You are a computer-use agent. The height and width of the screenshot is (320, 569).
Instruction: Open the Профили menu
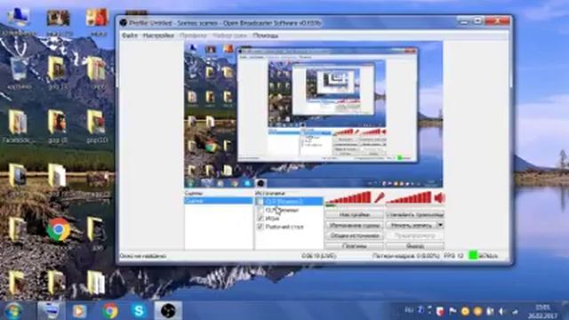click(193, 36)
